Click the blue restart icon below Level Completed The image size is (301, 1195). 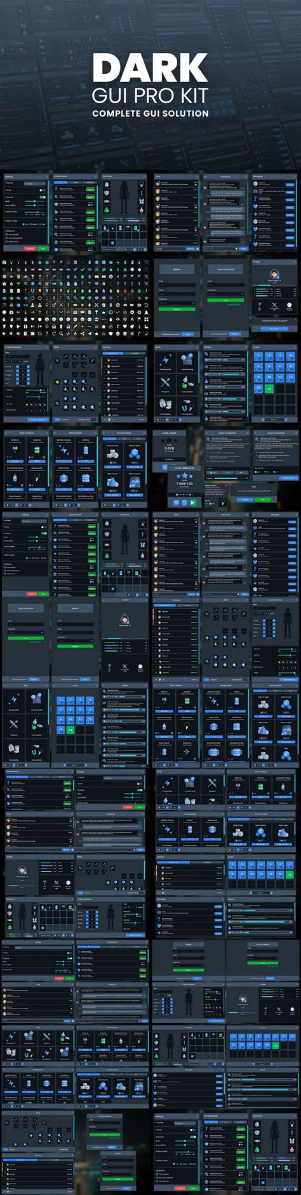tap(185, 502)
